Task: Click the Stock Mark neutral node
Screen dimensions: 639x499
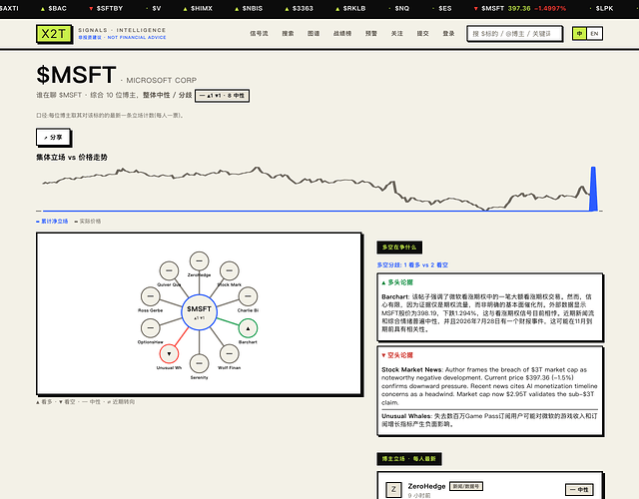Action: (229, 270)
